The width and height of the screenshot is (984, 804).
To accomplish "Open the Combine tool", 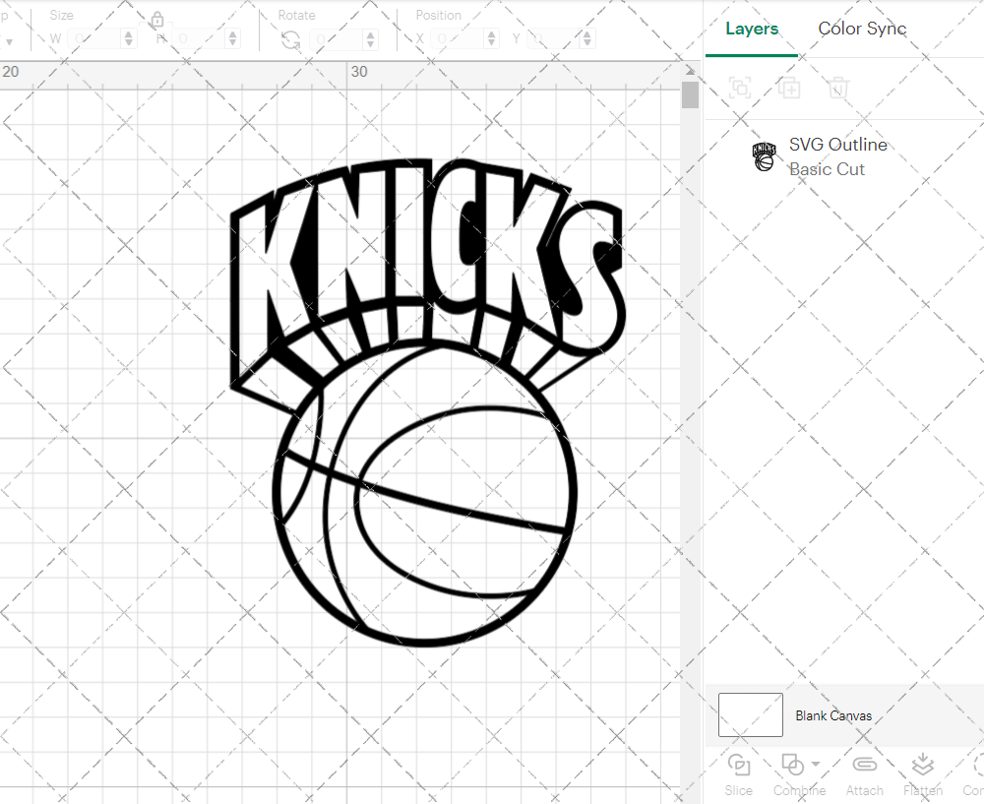I will point(792,765).
